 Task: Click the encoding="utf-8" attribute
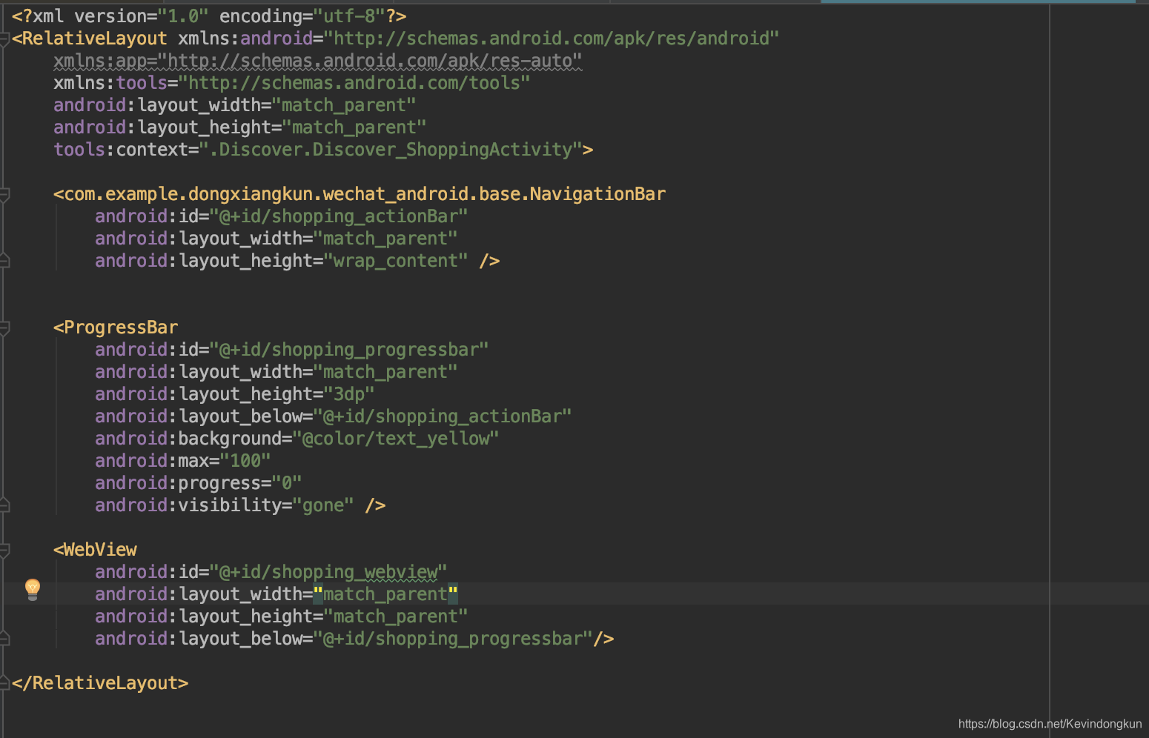[302, 16]
